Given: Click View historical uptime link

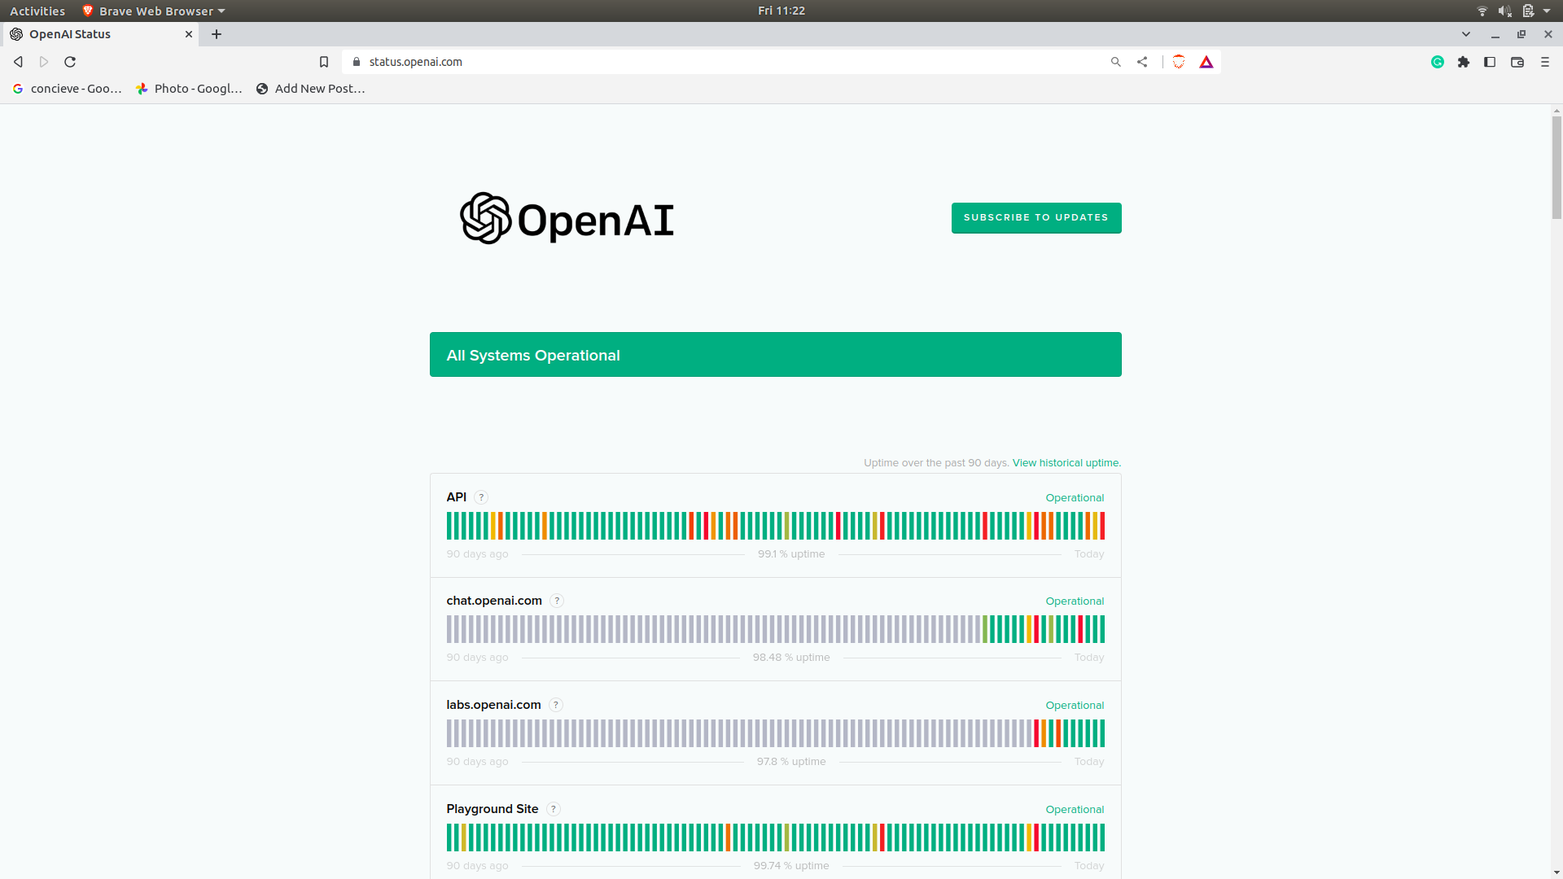Looking at the screenshot, I should (x=1066, y=462).
